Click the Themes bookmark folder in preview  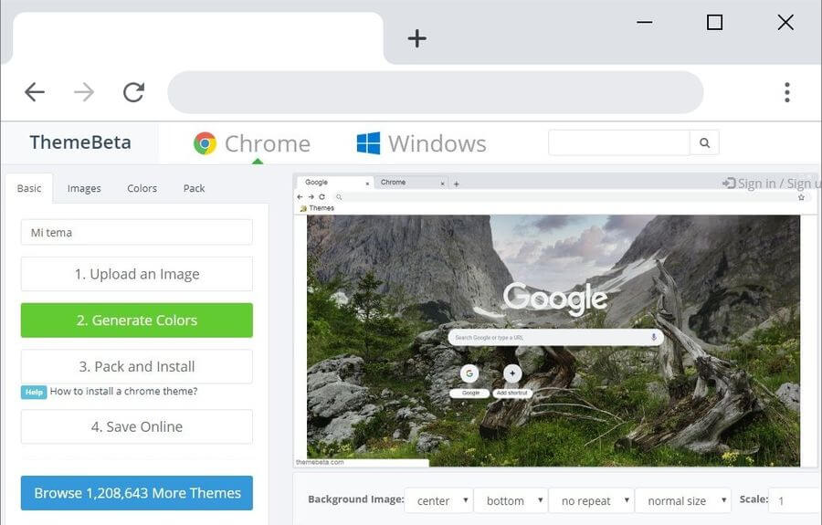coord(317,208)
